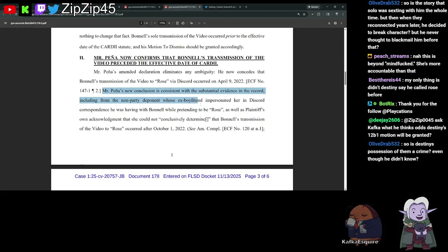Click 'Entered on FLSD Docket 11/13/2025' text
This screenshot has width=448, height=252.
202,176
